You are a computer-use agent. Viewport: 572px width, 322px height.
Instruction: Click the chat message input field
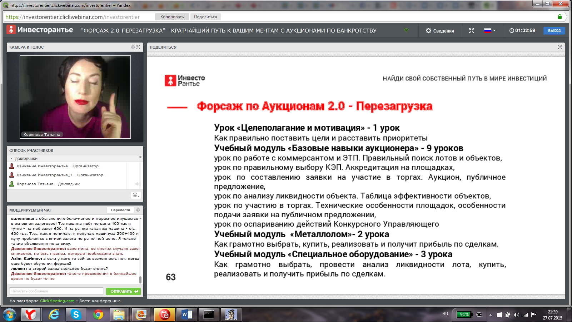click(x=56, y=291)
